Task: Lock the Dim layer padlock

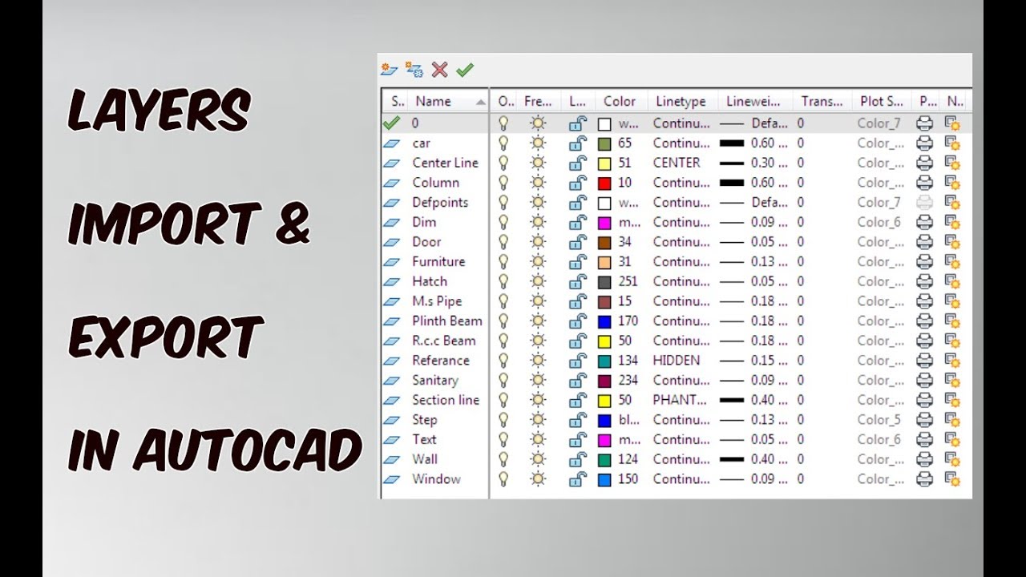Action: (x=577, y=222)
